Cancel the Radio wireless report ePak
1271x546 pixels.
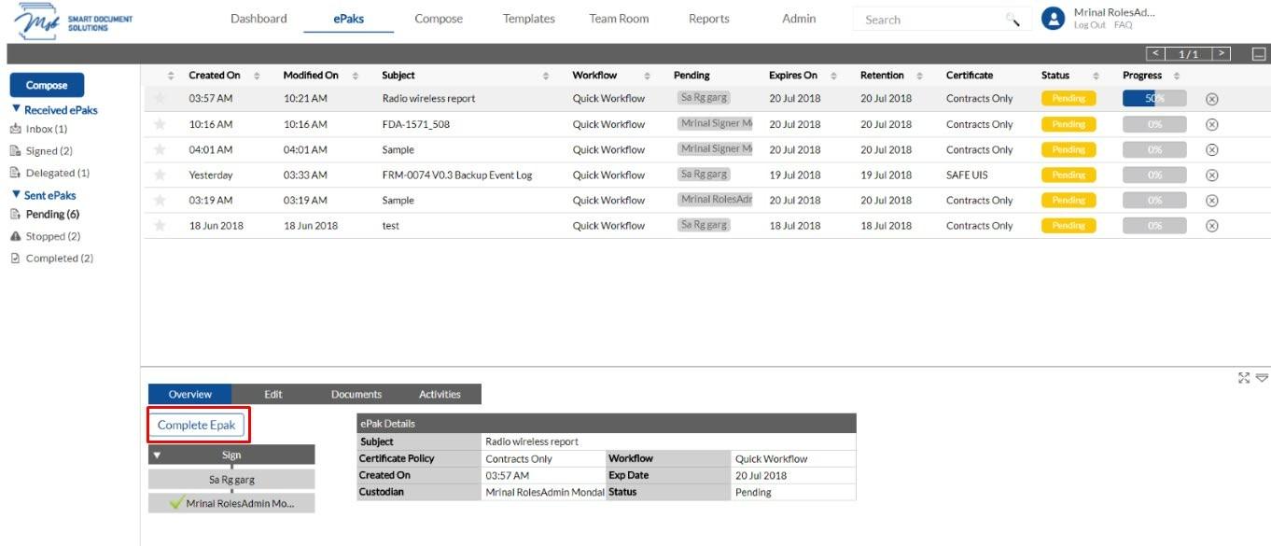1212,99
